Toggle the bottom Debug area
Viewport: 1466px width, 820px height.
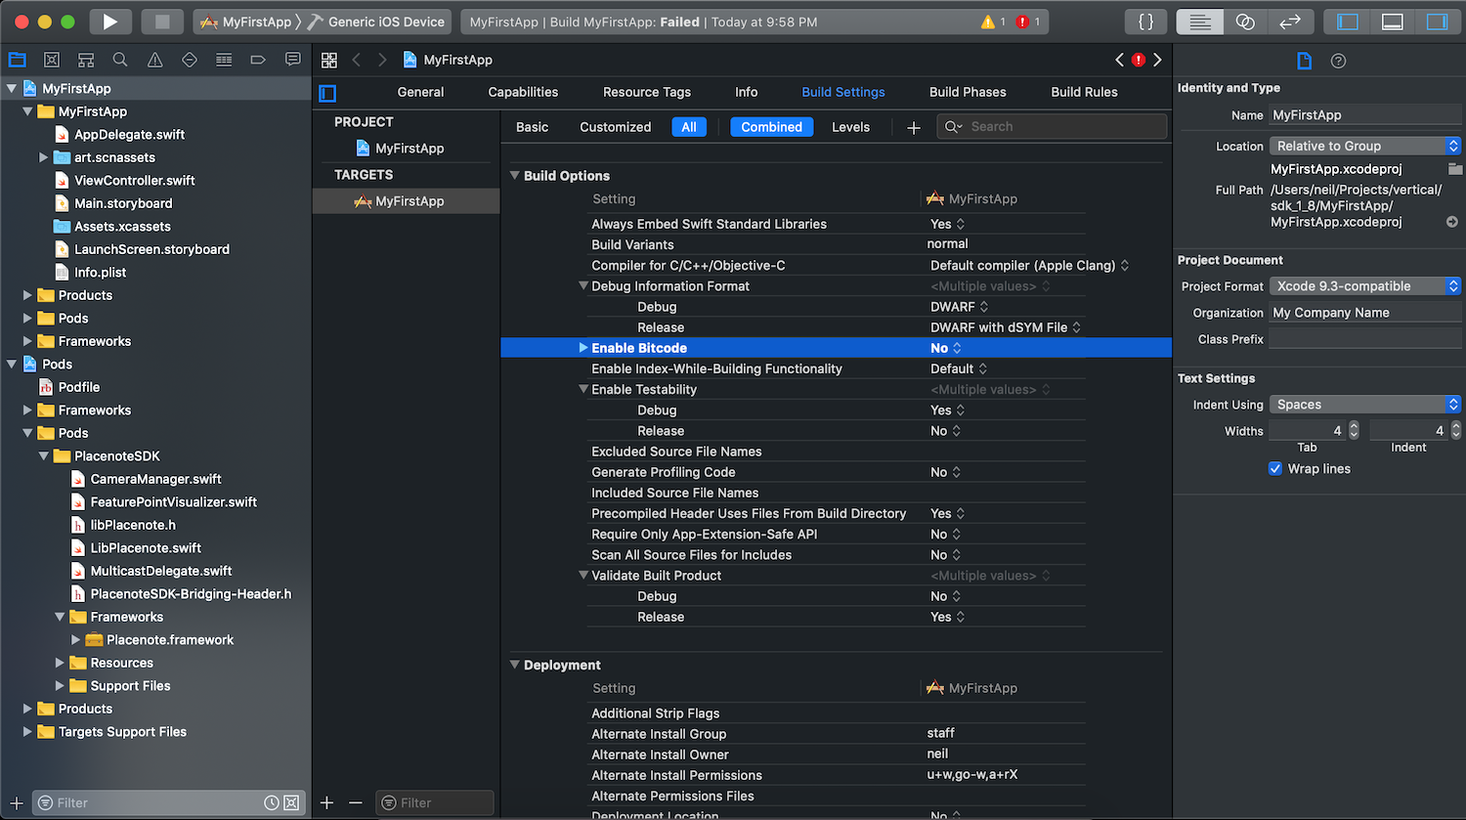tap(1392, 22)
